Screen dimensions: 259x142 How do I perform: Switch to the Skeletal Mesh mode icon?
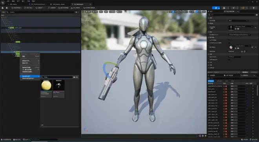(224, 8)
